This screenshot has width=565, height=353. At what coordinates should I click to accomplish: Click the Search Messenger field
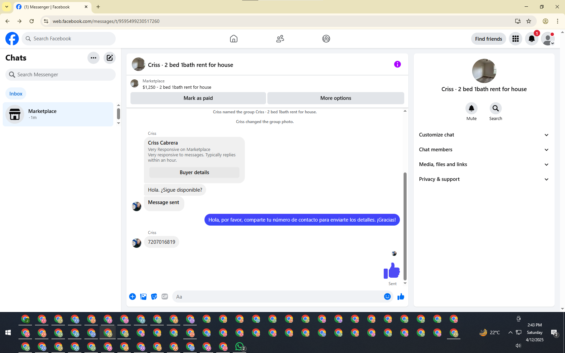point(61,75)
